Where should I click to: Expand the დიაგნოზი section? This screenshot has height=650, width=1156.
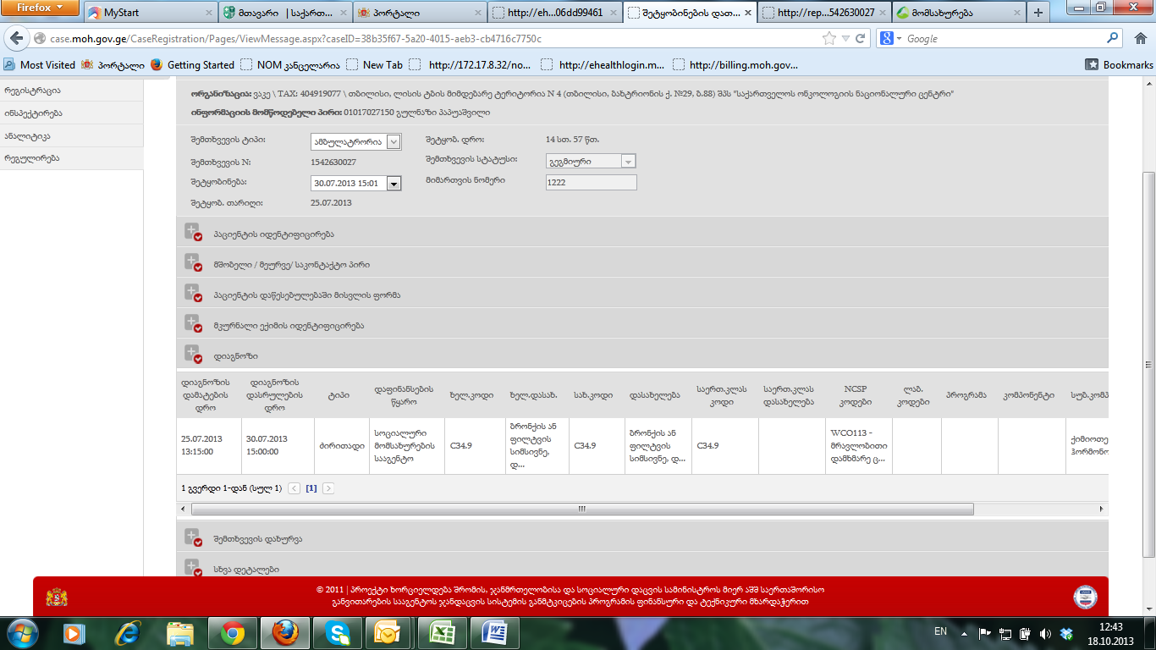(193, 355)
